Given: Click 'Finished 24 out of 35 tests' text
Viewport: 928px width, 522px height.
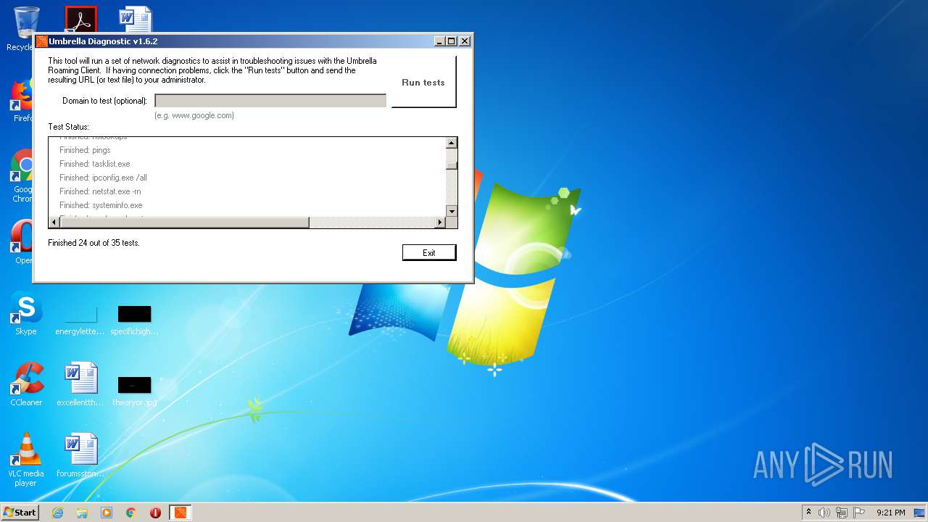Looking at the screenshot, I should pyautogui.click(x=94, y=243).
